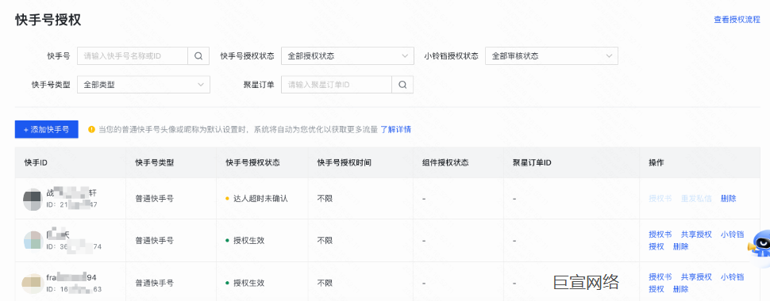Click disabled 重发私信 in first row
The width and height of the screenshot is (770, 301).
[696, 199]
